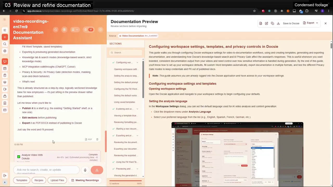Open the sidebar magnifier search icon

coord(5,44)
